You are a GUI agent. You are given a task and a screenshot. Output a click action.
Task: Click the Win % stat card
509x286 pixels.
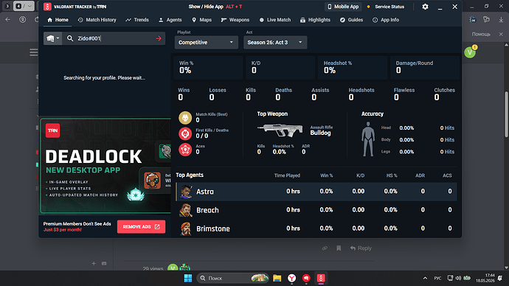(208, 68)
